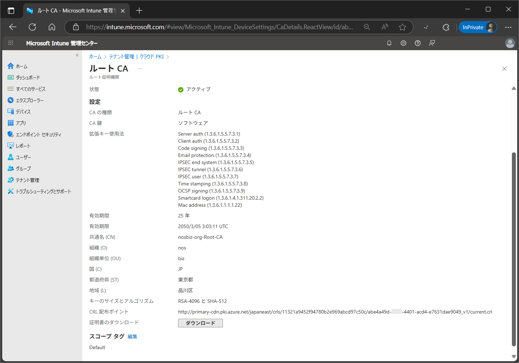Select エンドポイント セキュリティ in the sidebar

pos(38,135)
